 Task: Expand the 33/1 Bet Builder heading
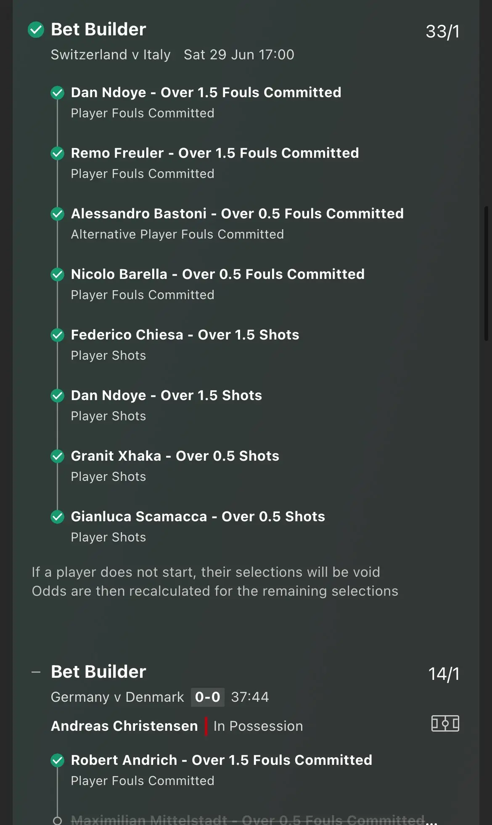[x=98, y=30]
